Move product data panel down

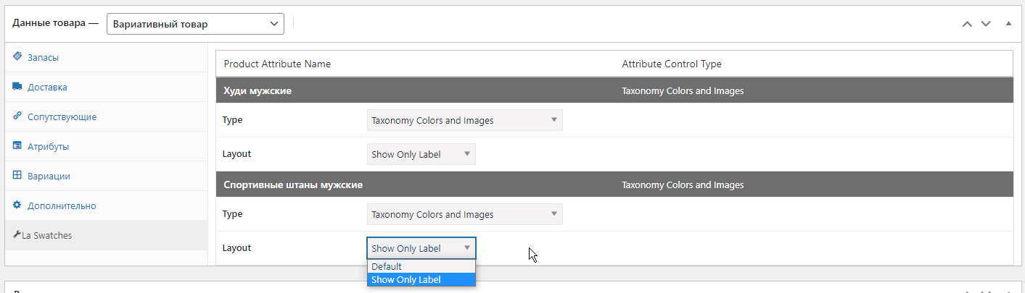point(985,24)
